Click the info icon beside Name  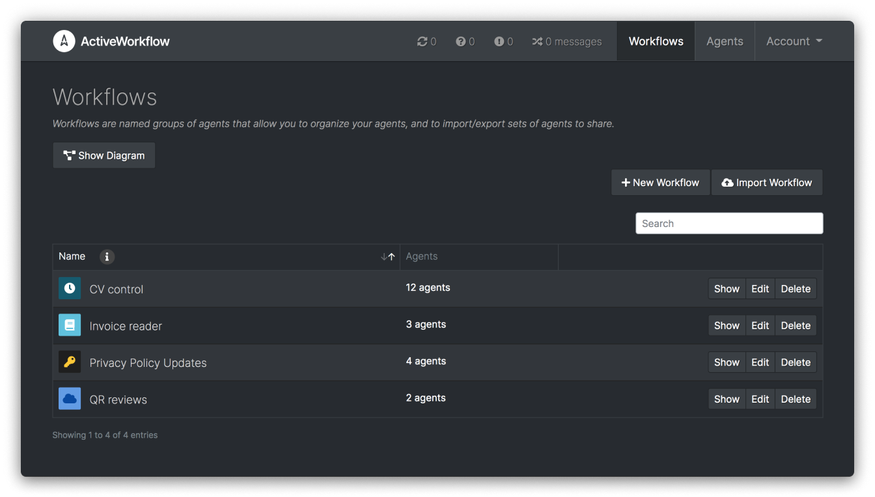[x=107, y=256]
